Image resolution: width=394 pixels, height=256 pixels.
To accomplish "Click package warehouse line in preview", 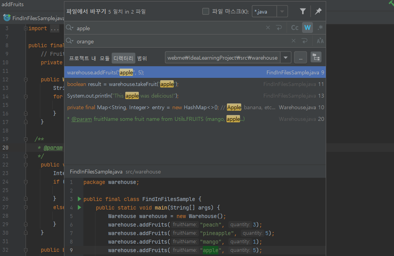I will pyautogui.click(x=111, y=182).
